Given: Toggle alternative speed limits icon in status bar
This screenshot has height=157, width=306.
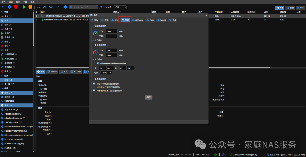Looking at the screenshot, I should point(223,155).
